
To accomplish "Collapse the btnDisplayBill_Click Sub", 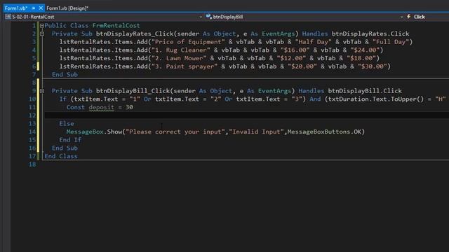I will point(42,91).
